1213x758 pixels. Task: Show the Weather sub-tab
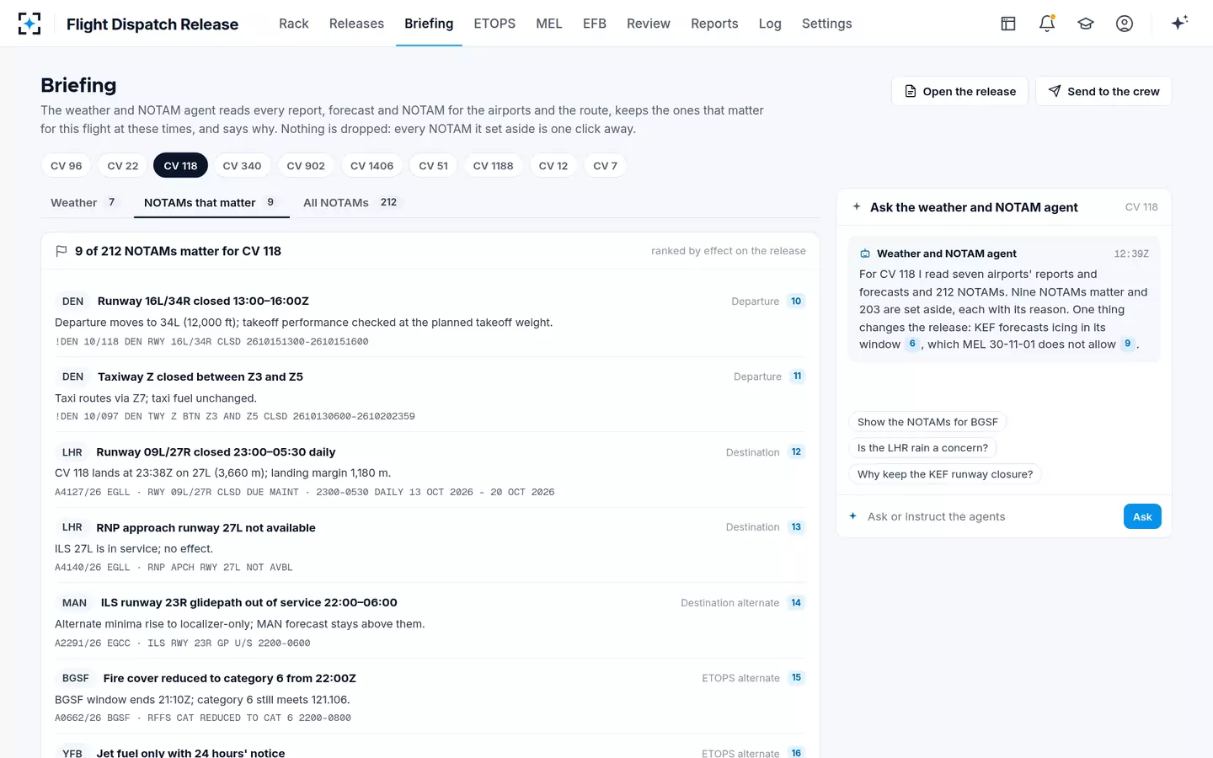click(x=85, y=203)
